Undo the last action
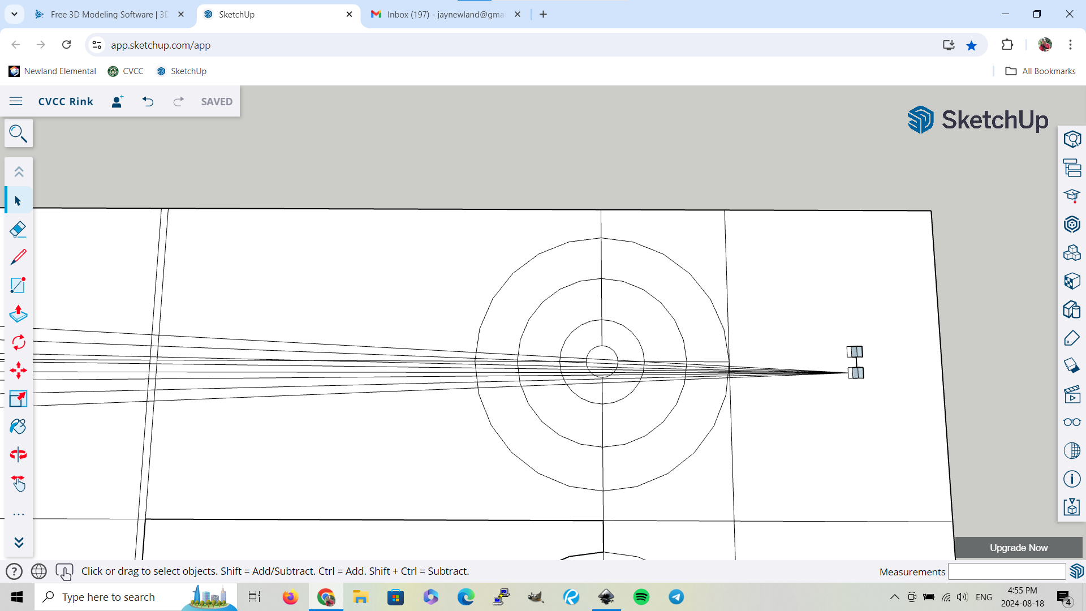Viewport: 1086px width, 611px height. pos(148,101)
